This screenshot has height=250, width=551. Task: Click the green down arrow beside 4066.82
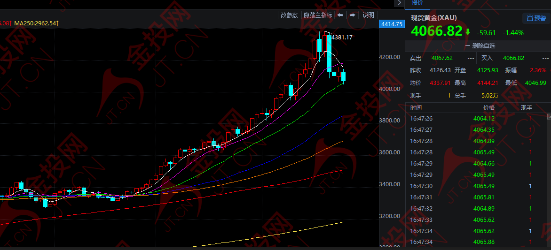(468, 32)
